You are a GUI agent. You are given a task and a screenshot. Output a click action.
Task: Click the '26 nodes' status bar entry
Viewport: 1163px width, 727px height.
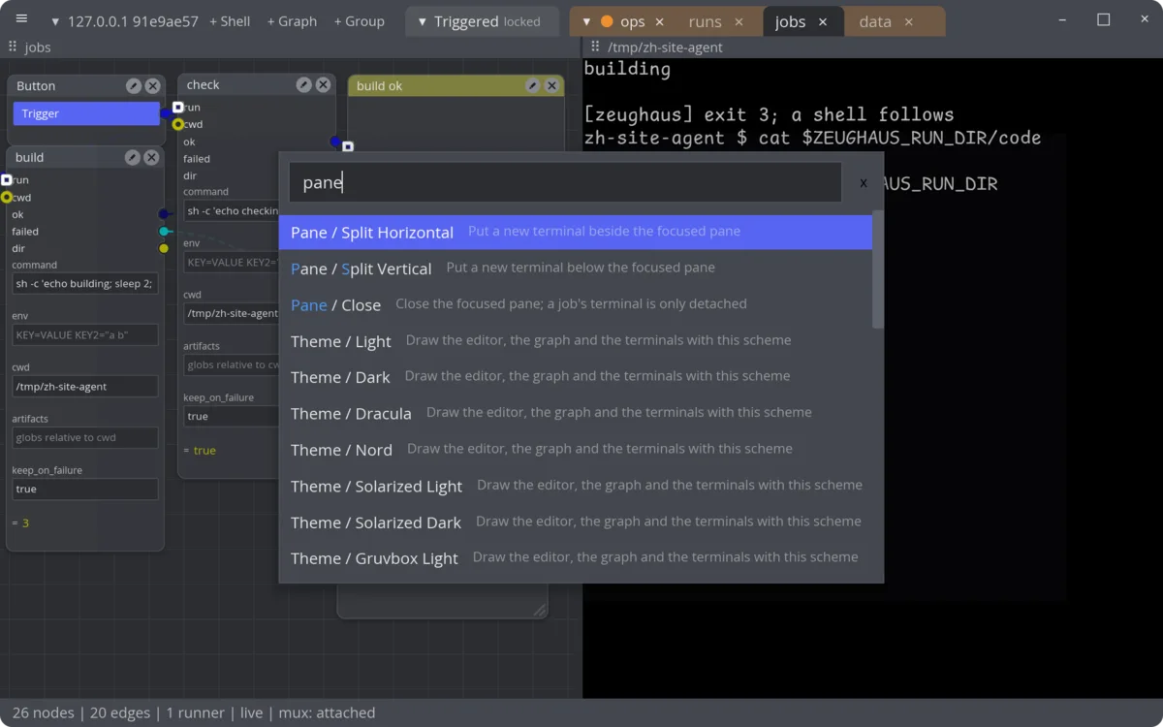click(x=44, y=712)
